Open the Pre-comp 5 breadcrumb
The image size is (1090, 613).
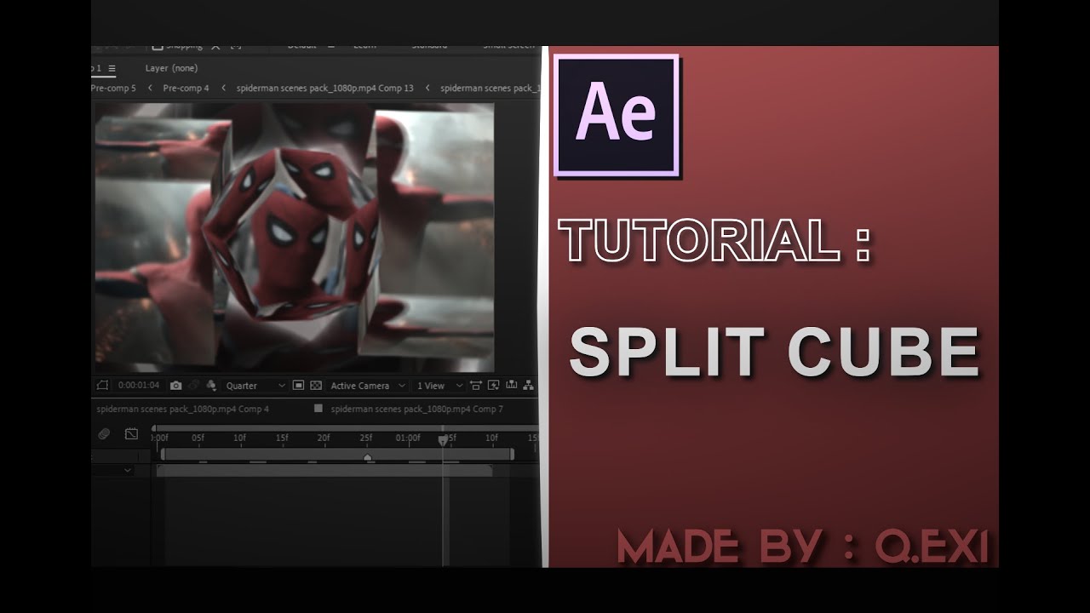point(113,88)
